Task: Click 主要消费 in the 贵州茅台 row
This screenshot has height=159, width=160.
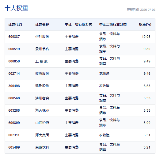Action: [72, 49]
